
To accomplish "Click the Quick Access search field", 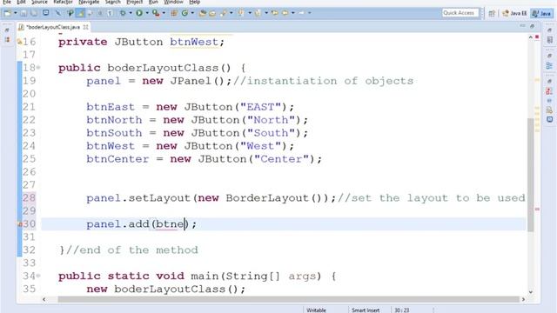I will [x=460, y=13].
